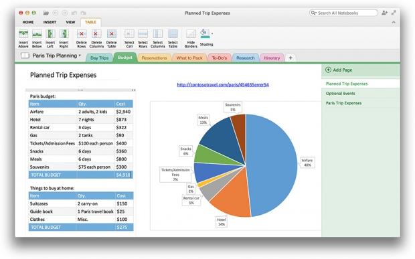Select the $2,940 cost cell
The width and height of the screenshot is (415, 259).
pyautogui.click(x=124, y=112)
